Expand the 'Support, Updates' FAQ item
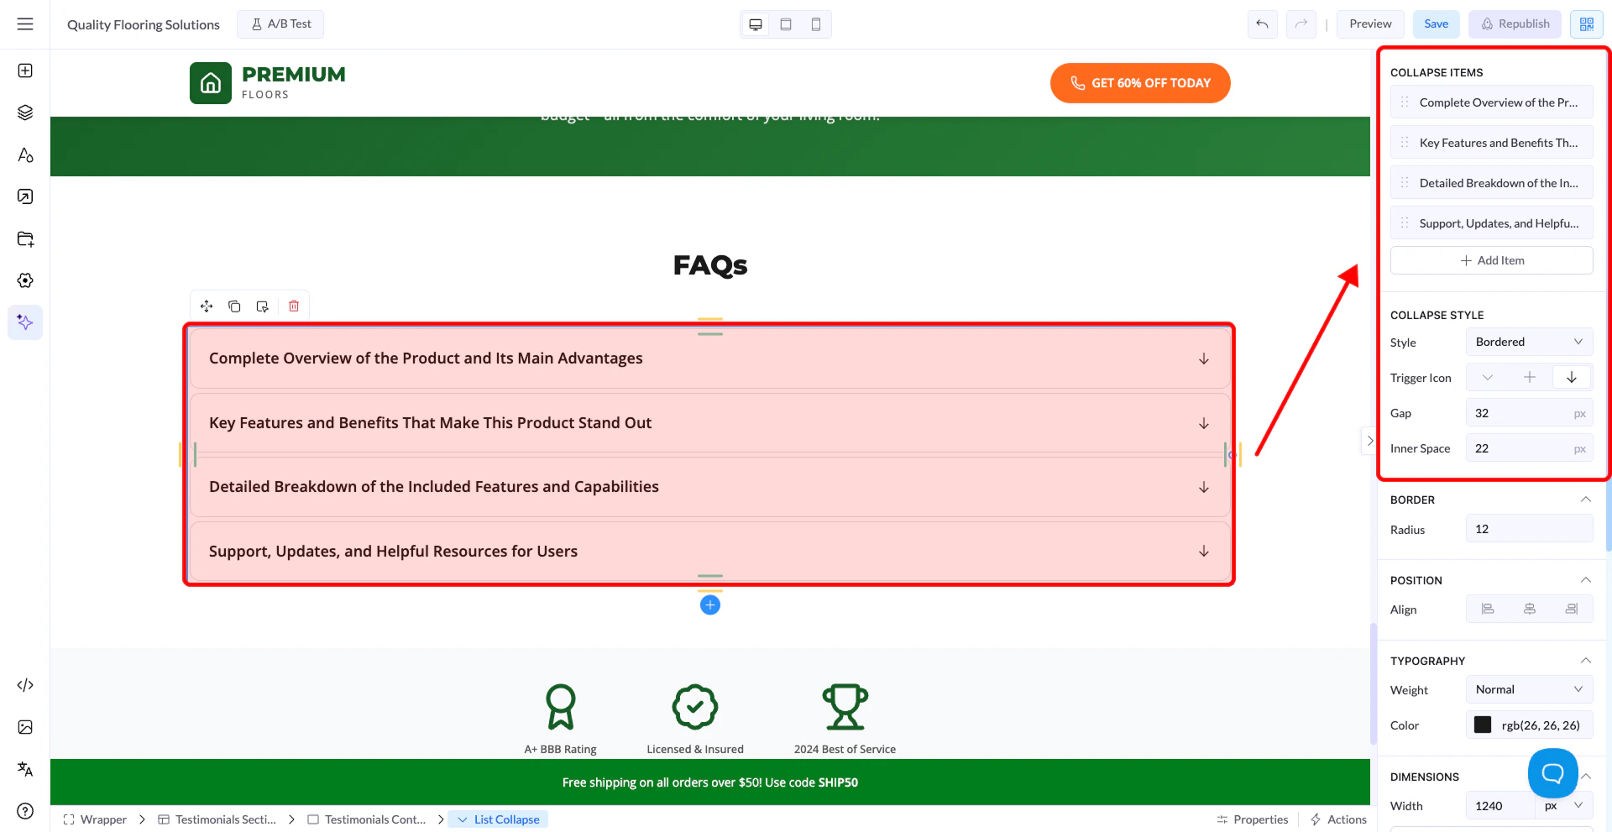The image size is (1612, 832). pos(710,552)
